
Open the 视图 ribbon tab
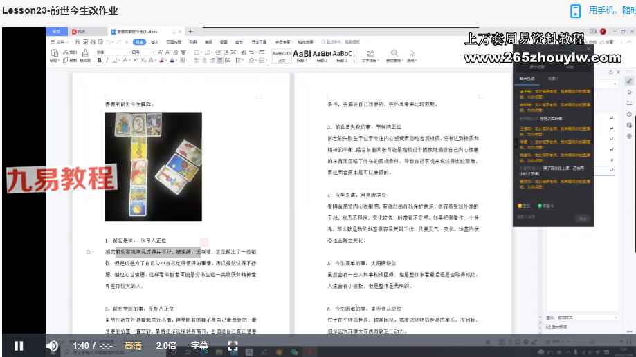point(224,42)
